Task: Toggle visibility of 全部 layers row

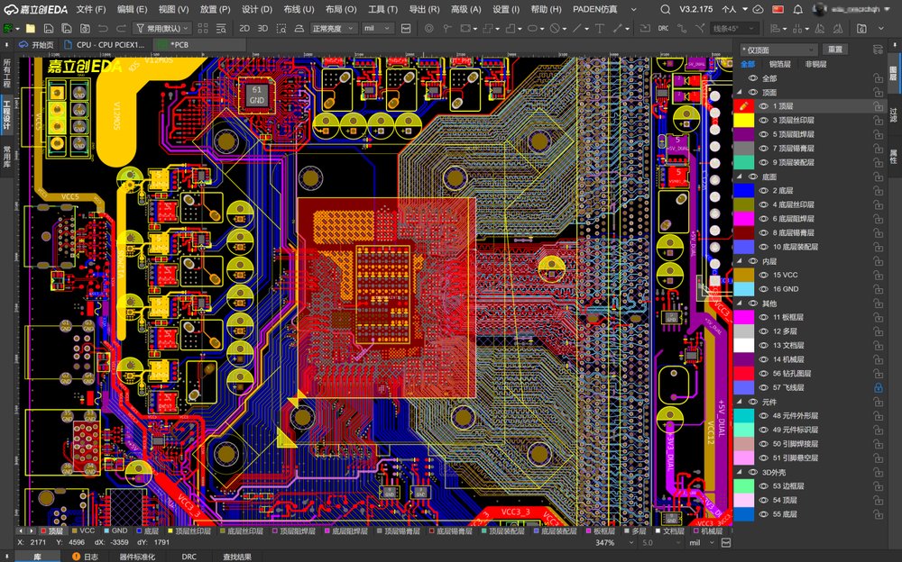Action: pos(752,78)
